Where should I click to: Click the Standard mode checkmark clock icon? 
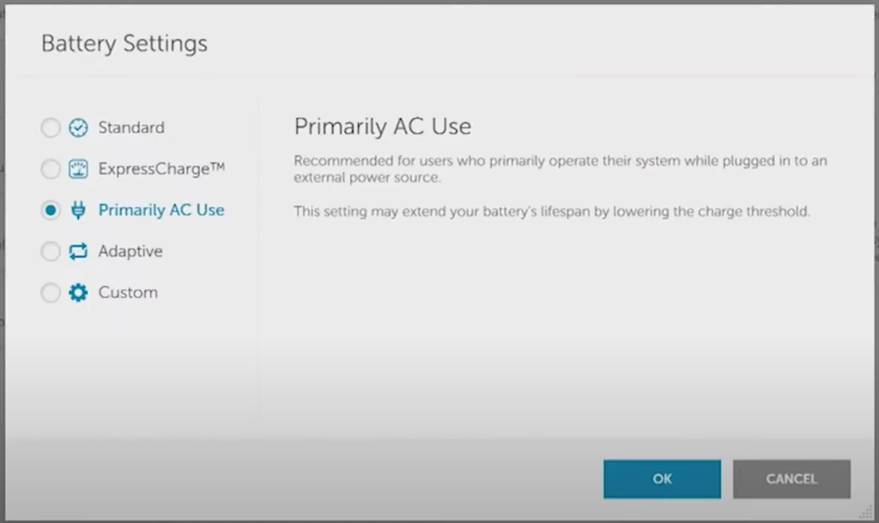(78, 128)
